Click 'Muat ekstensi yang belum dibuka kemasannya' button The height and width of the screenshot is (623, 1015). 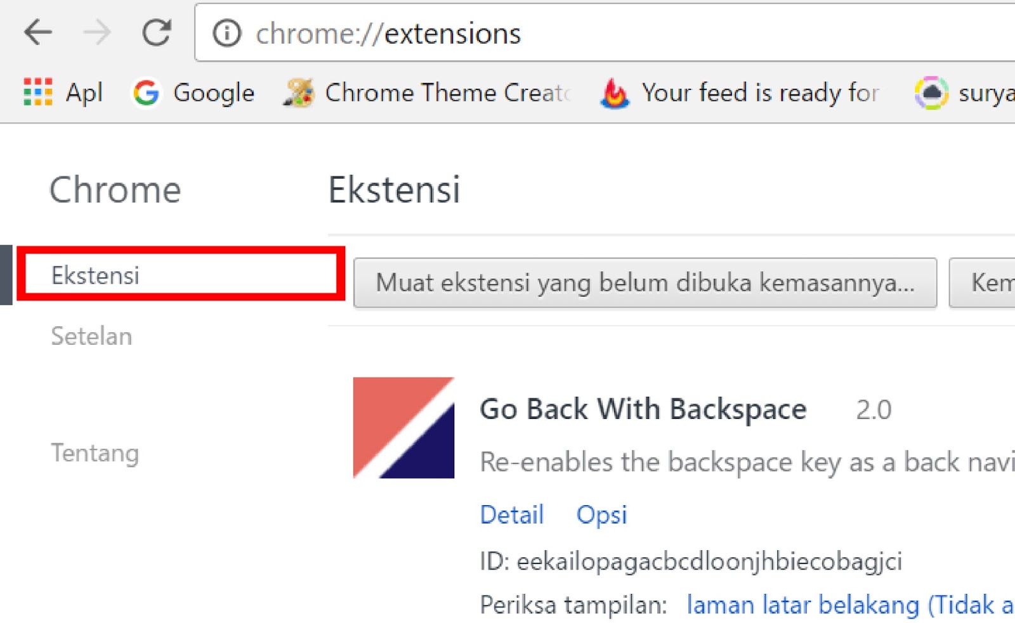645,283
